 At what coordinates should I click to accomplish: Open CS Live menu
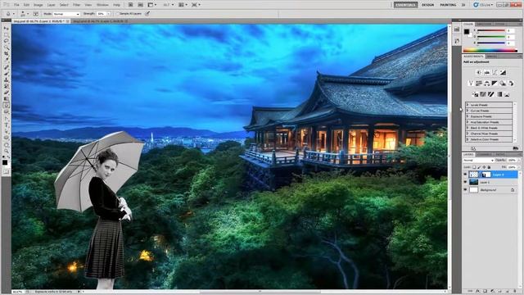tap(483, 5)
